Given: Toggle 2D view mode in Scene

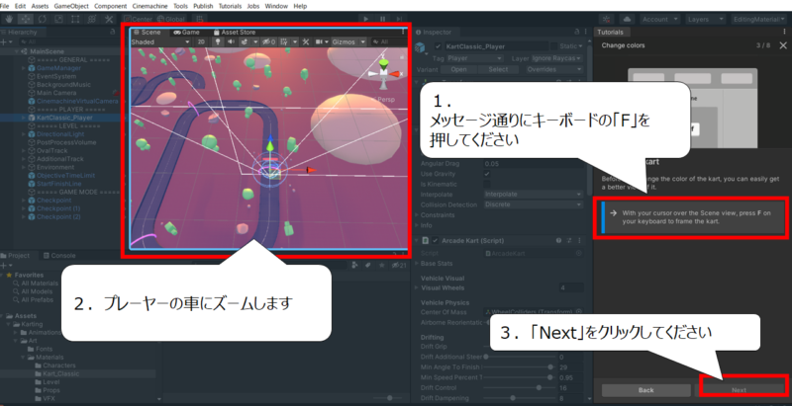Looking at the screenshot, I should click(x=201, y=41).
